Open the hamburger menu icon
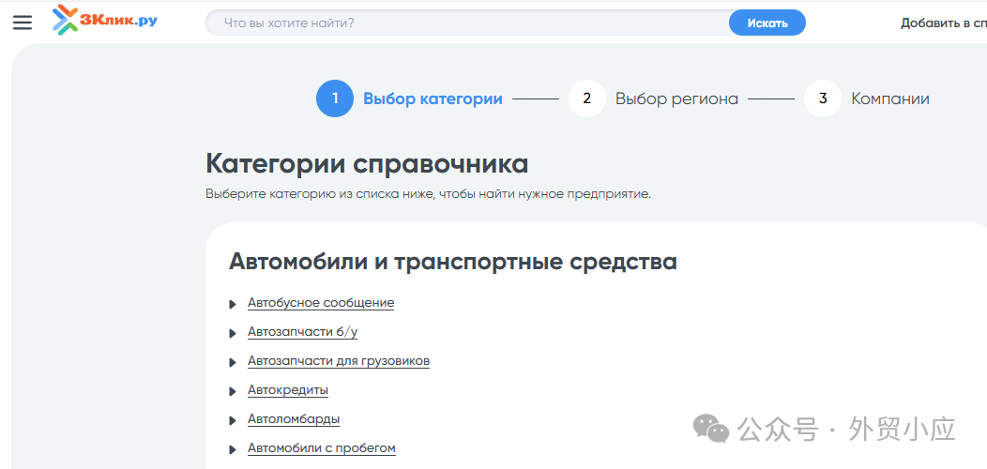The width and height of the screenshot is (987, 469). point(23,23)
